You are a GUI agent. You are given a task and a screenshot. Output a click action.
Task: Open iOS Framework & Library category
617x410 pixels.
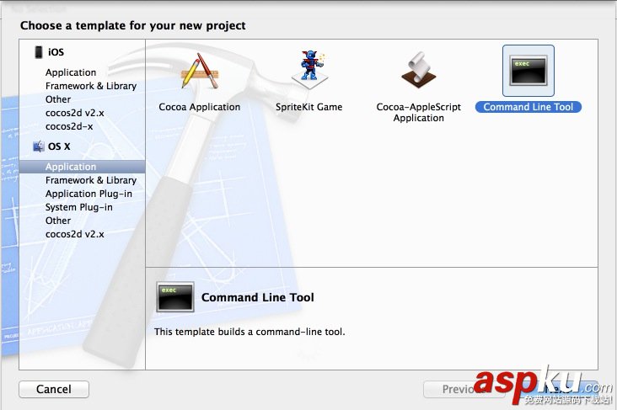point(91,86)
